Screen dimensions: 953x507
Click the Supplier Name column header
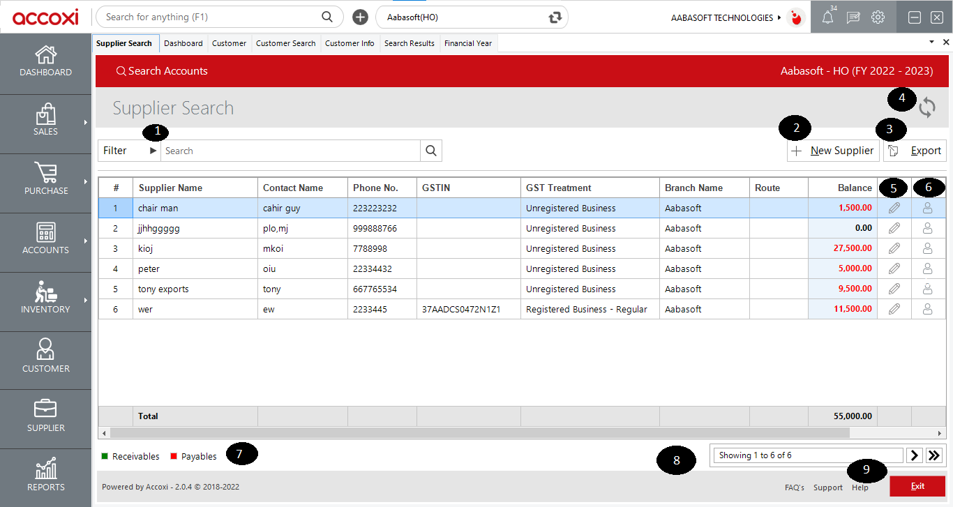[x=195, y=188]
